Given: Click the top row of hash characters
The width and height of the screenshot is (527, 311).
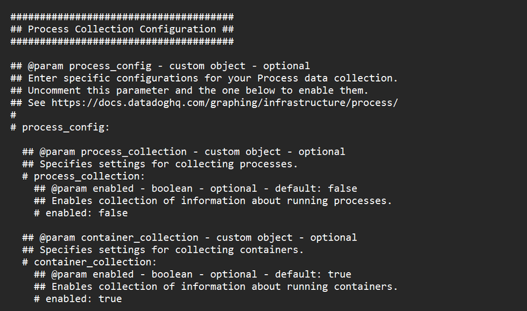Looking at the screenshot, I should [x=122, y=16].
